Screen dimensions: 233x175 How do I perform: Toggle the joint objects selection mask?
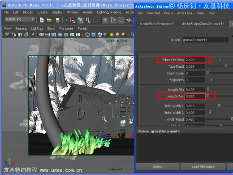tap(113, 20)
